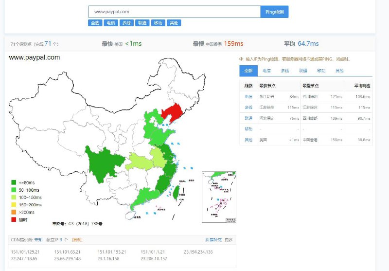Viewport: 389px width, 271px height.
Task: Click the green <1ms fastest value in summary
Action: click(x=133, y=44)
